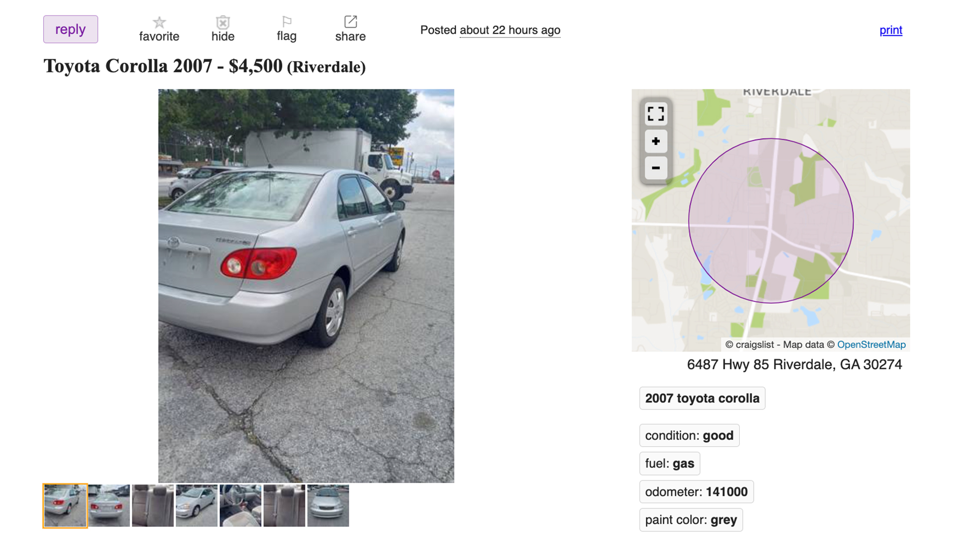View second thumbnail showing car rear
The width and height of the screenshot is (954, 536).
pyautogui.click(x=109, y=506)
